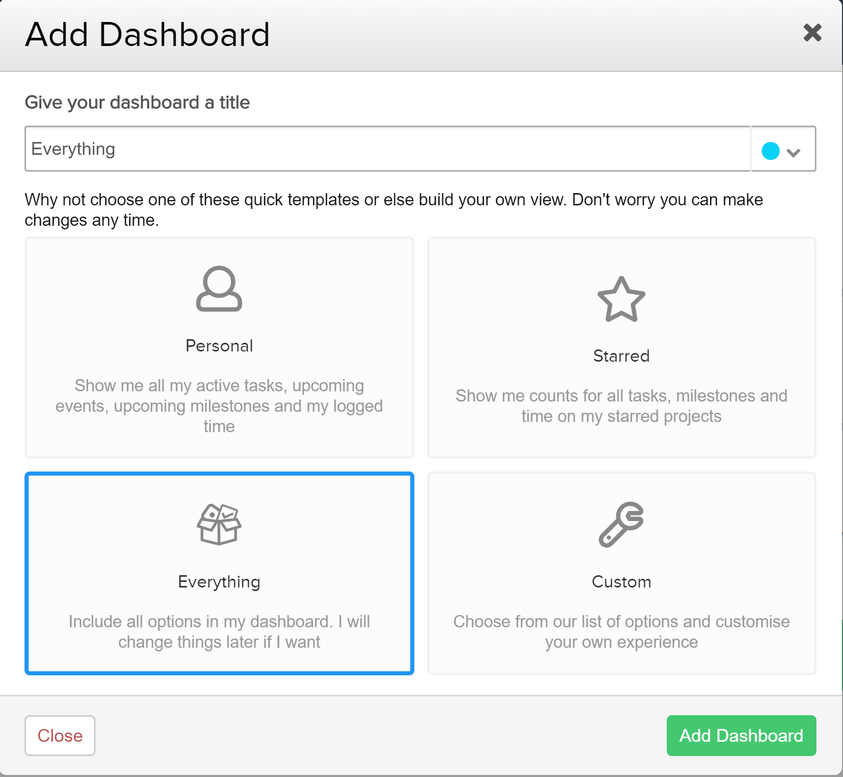Click the dashboard title input field

pos(388,149)
